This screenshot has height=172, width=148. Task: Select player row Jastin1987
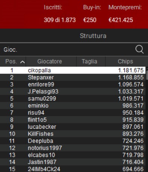(x=73, y=162)
